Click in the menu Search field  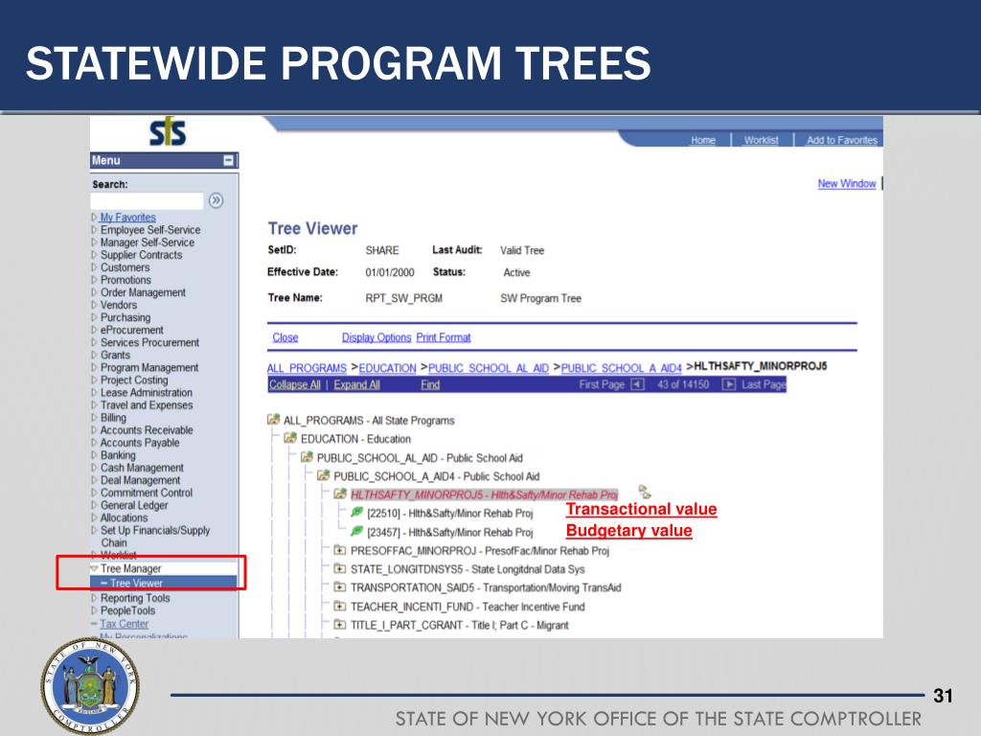tap(147, 201)
